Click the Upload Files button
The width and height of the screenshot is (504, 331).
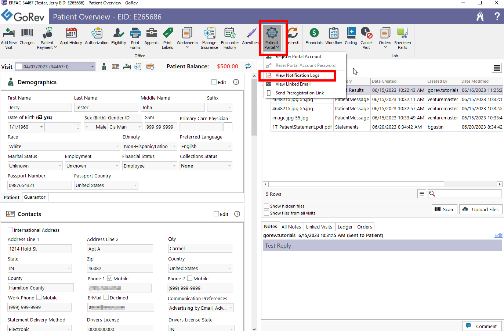tap(481, 209)
